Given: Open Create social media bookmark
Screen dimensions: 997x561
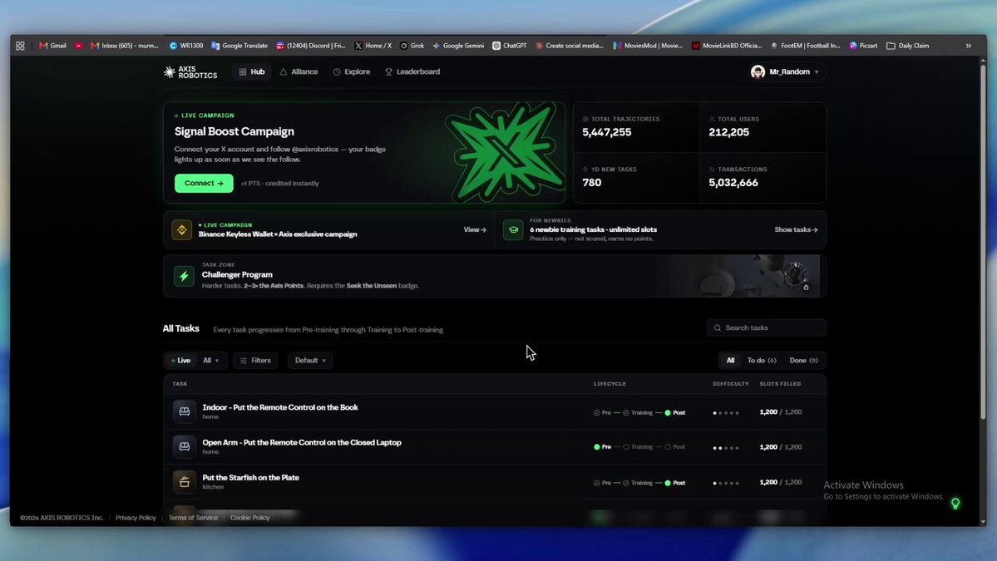Looking at the screenshot, I should coord(570,46).
